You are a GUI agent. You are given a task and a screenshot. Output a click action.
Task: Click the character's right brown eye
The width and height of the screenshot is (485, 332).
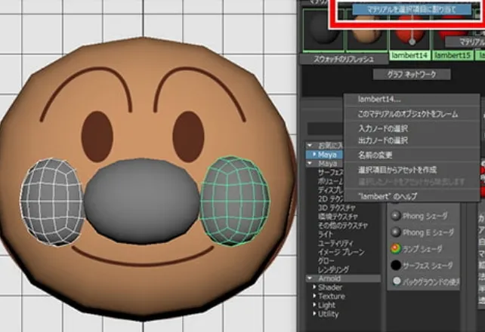tap(188, 137)
